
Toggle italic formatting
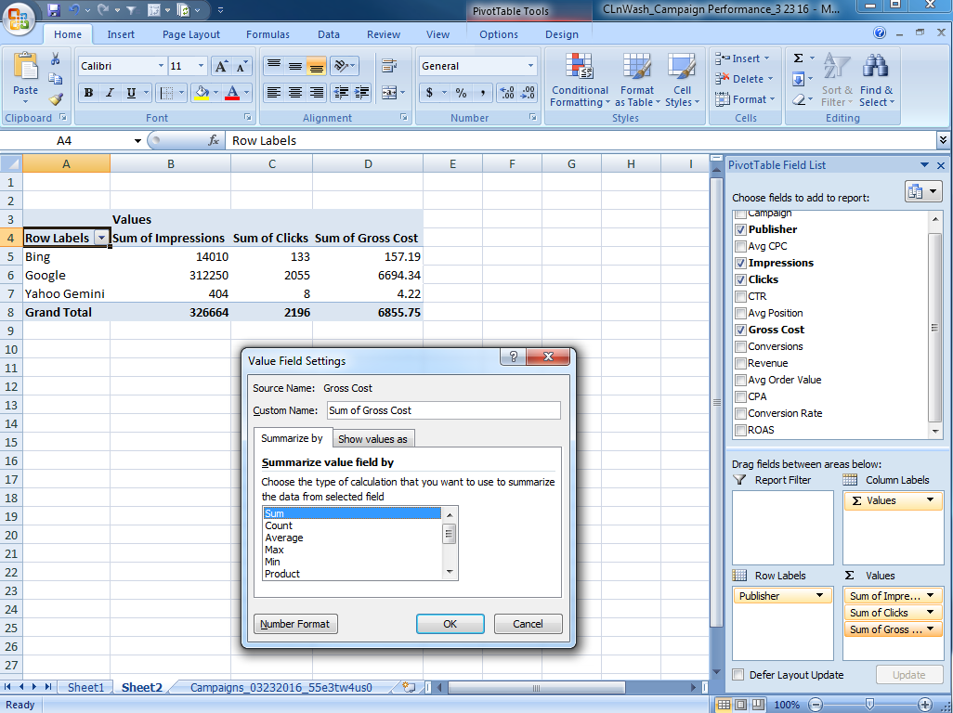point(110,93)
